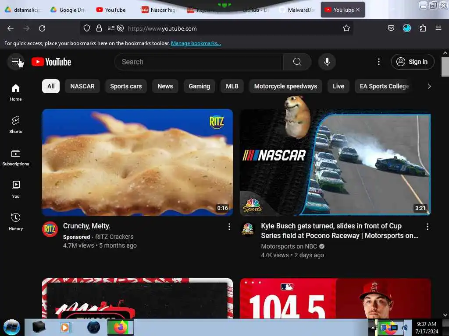Screen dimensions: 449x336
Task: Select the Sports cars filter chip
Action: pyautogui.click(x=126, y=86)
